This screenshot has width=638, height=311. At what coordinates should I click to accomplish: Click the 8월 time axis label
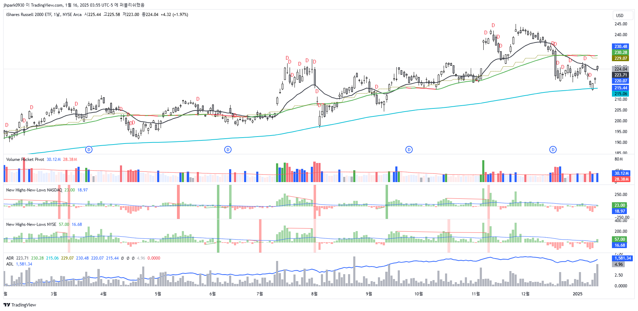coord(314,294)
